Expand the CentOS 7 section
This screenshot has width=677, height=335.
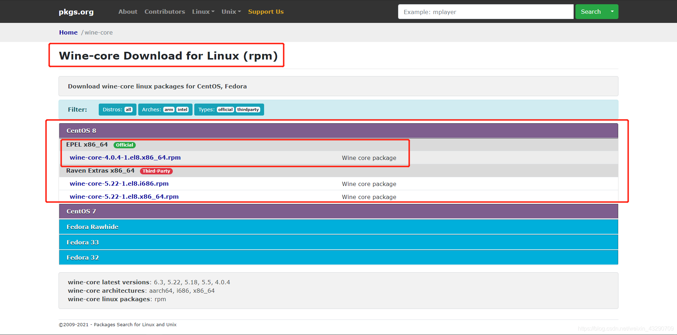tap(338, 211)
